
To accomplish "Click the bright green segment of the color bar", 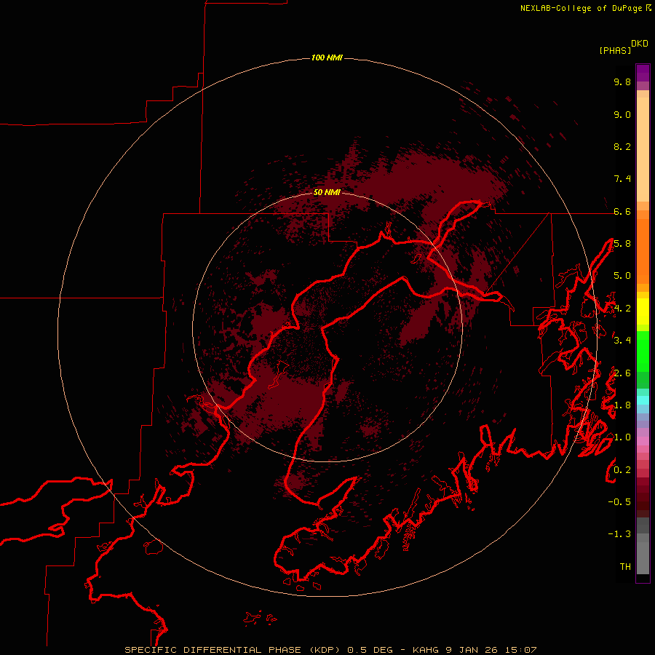I will 643,351.
